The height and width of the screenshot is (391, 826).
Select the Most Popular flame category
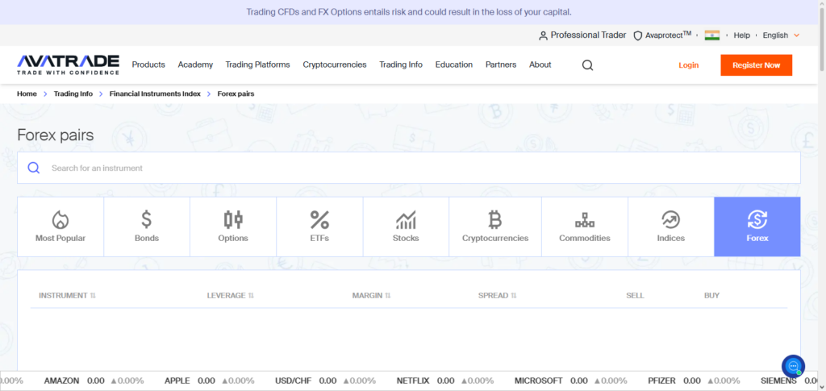point(60,227)
